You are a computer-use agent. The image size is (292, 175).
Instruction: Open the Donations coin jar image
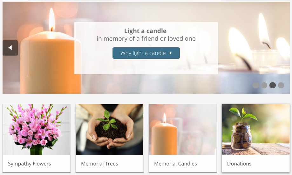256,130
